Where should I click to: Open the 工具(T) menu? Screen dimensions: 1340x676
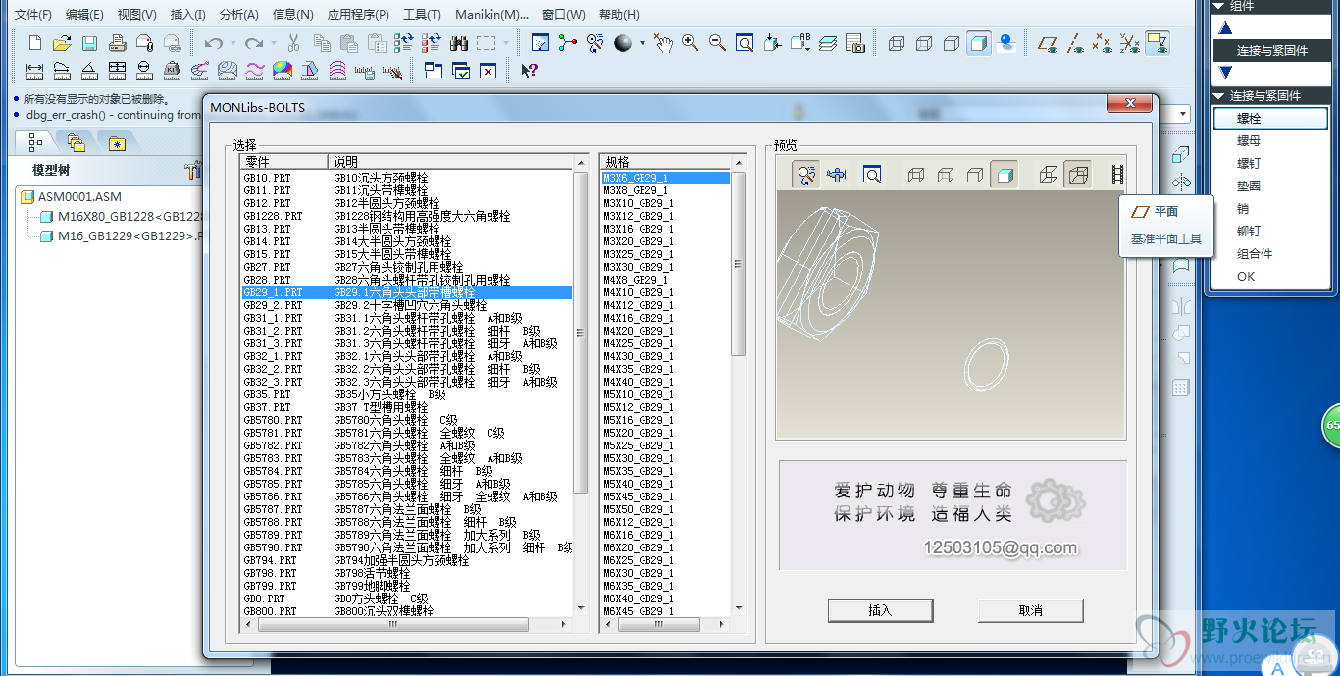pyautogui.click(x=422, y=15)
